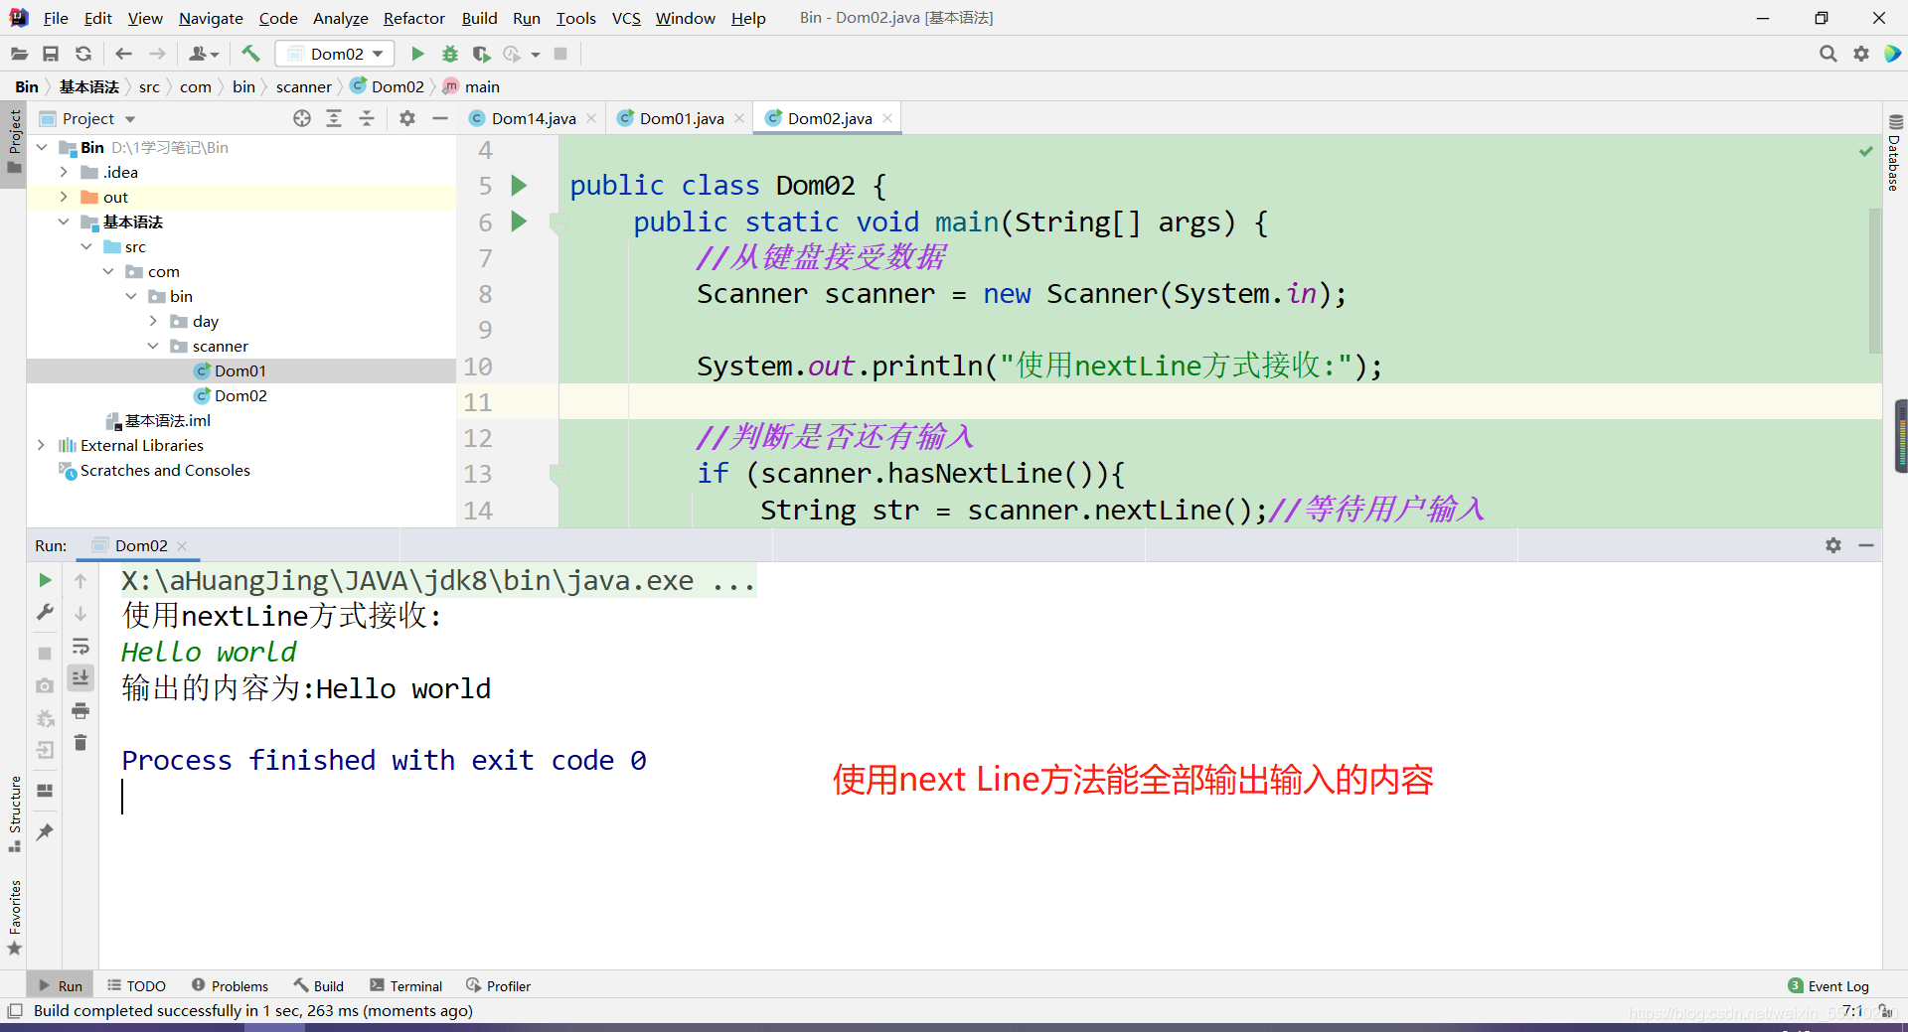This screenshot has width=1908, height=1032.
Task: Expand the .idea folder
Action: click(64, 172)
